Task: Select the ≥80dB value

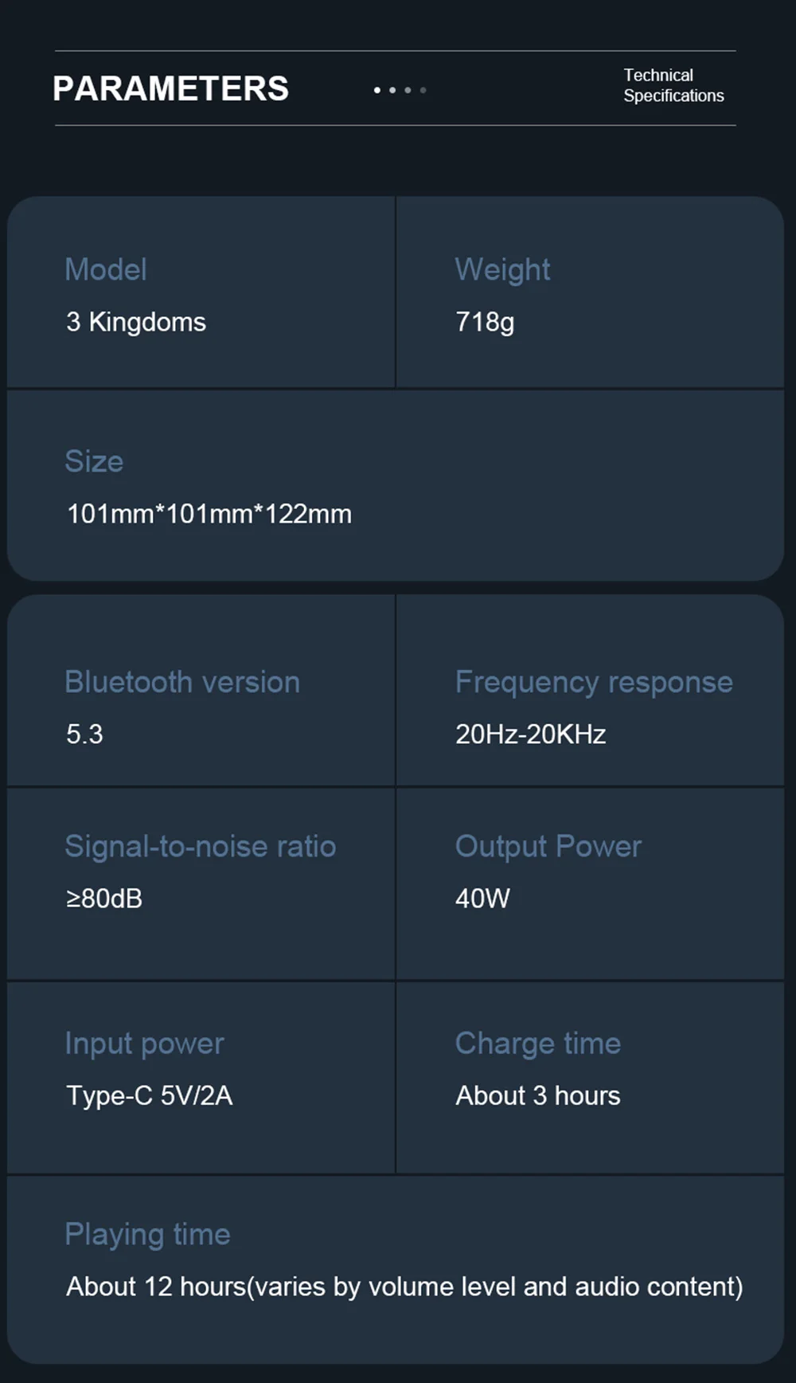Action: [x=104, y=899]
